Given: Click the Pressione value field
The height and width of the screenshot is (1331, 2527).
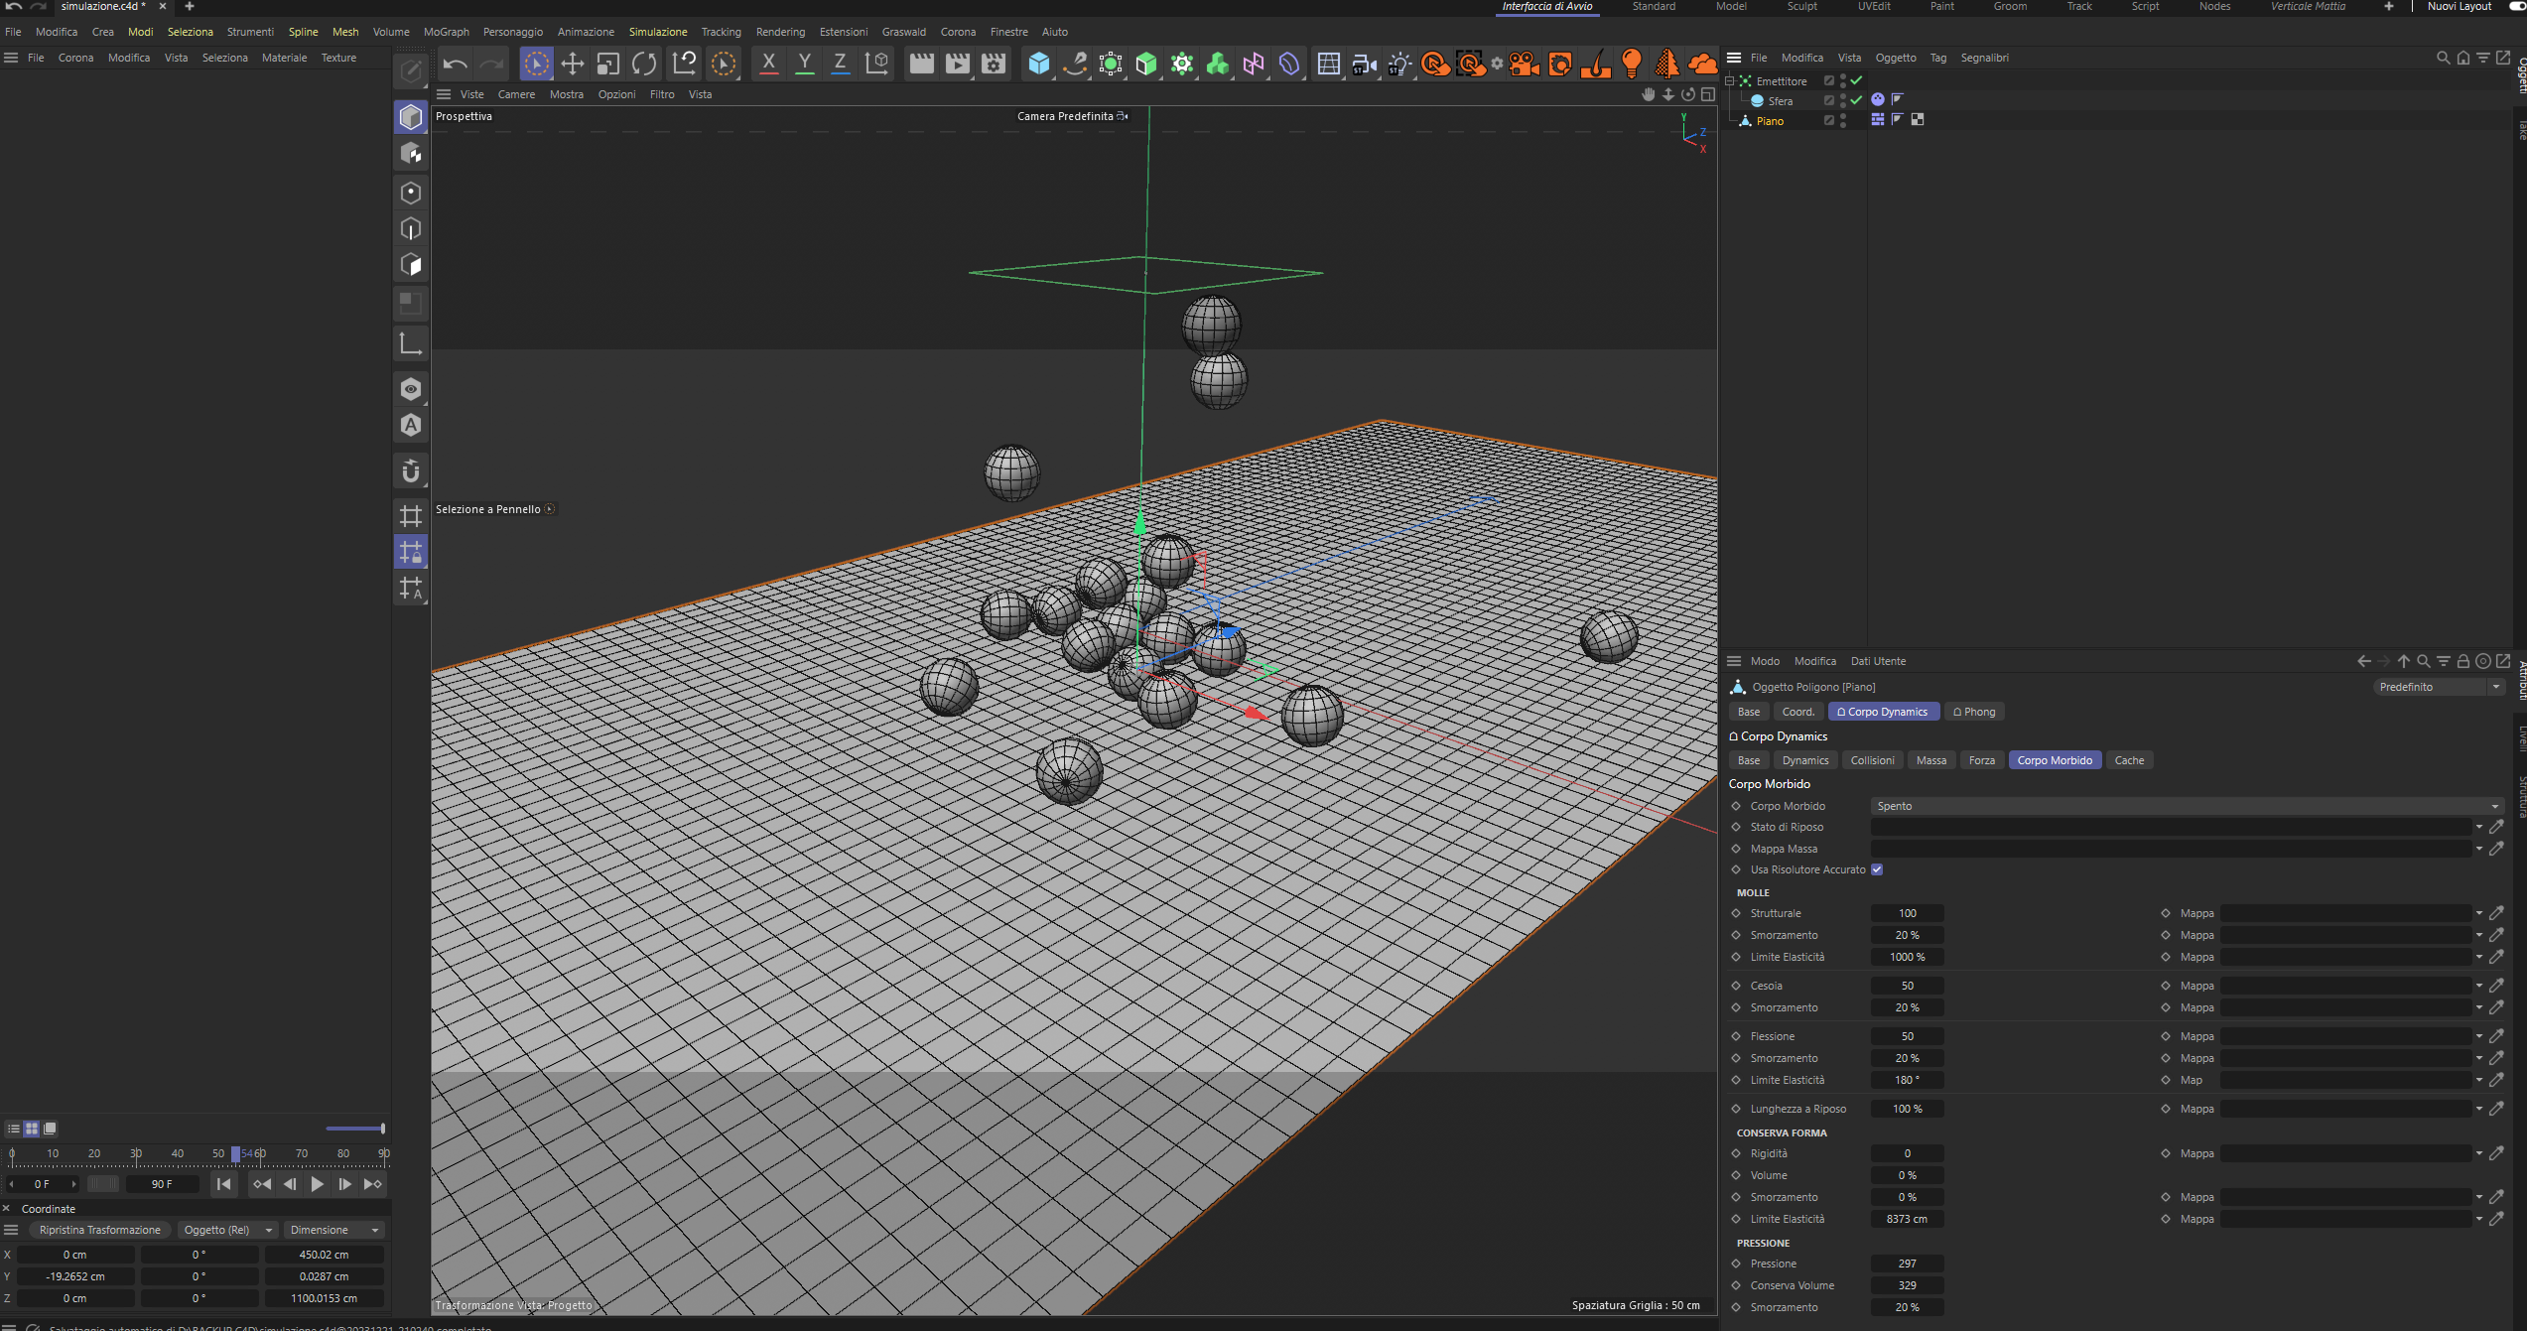Looking at the screenshot, I should (x=1907, y=1264).
